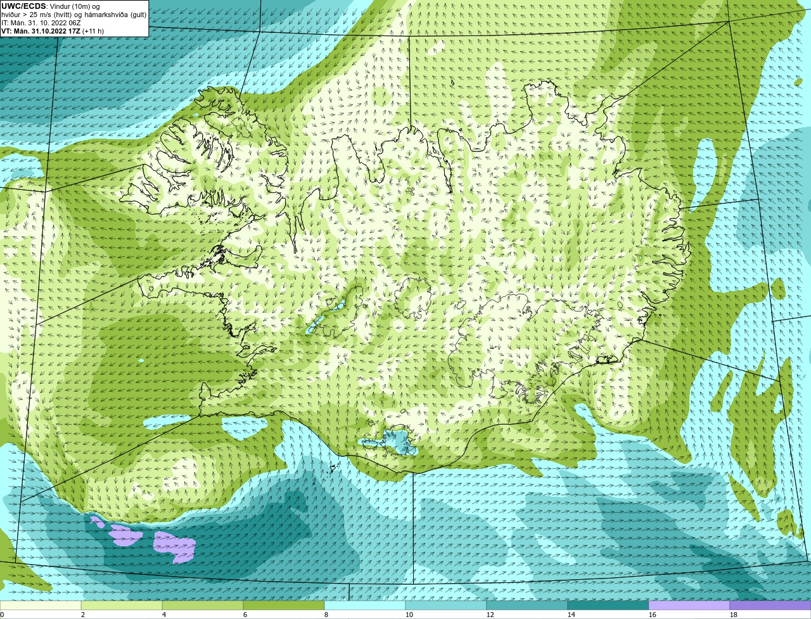Select the 2–4 m/s light green legend swatch
Screen dimensions: 811x619
pyautogui.click(x=122, y=605)
